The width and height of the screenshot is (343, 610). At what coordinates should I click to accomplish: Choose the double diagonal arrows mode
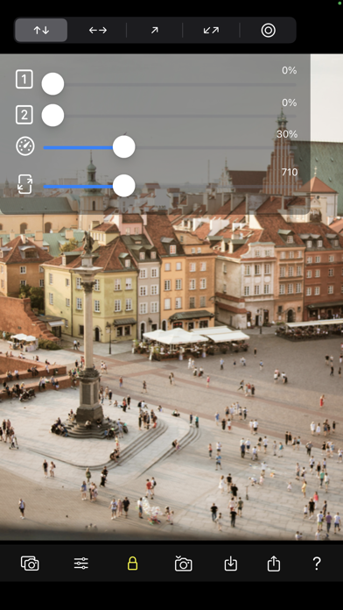point(211,31)
